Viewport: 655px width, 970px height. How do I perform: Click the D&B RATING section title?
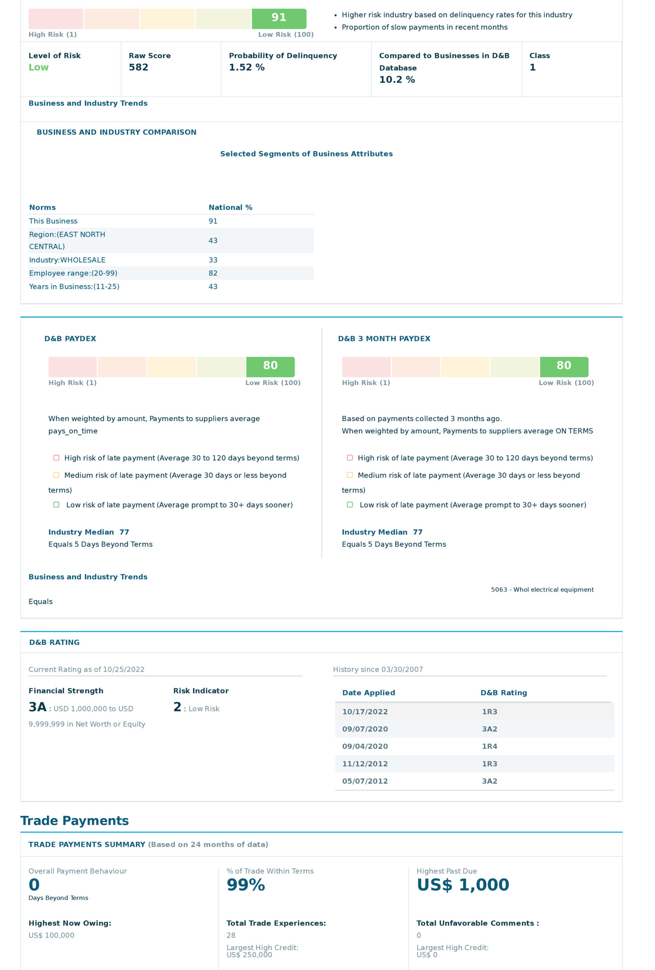54,642
